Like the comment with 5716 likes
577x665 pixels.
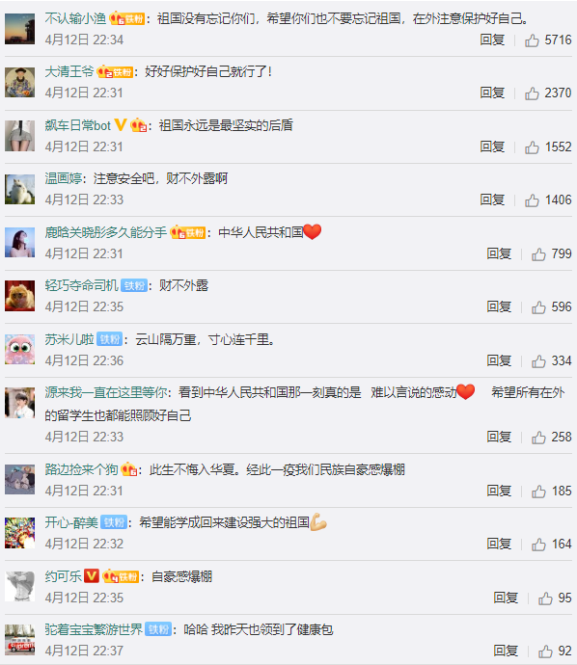tap(532, 40)
